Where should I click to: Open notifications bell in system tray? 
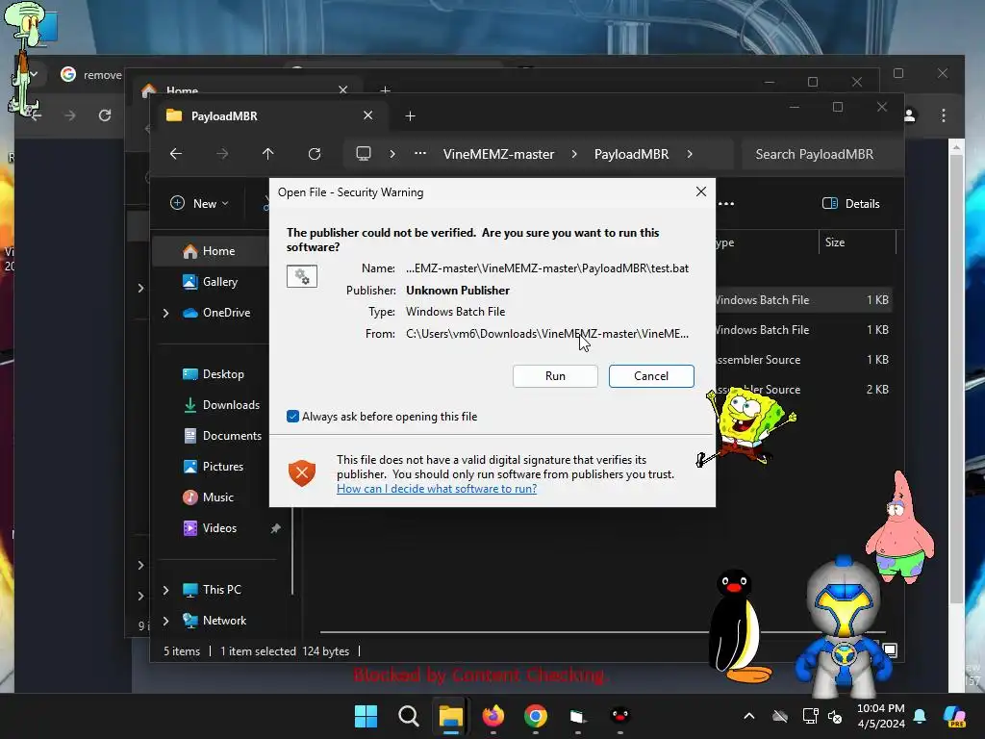point(920,716)
